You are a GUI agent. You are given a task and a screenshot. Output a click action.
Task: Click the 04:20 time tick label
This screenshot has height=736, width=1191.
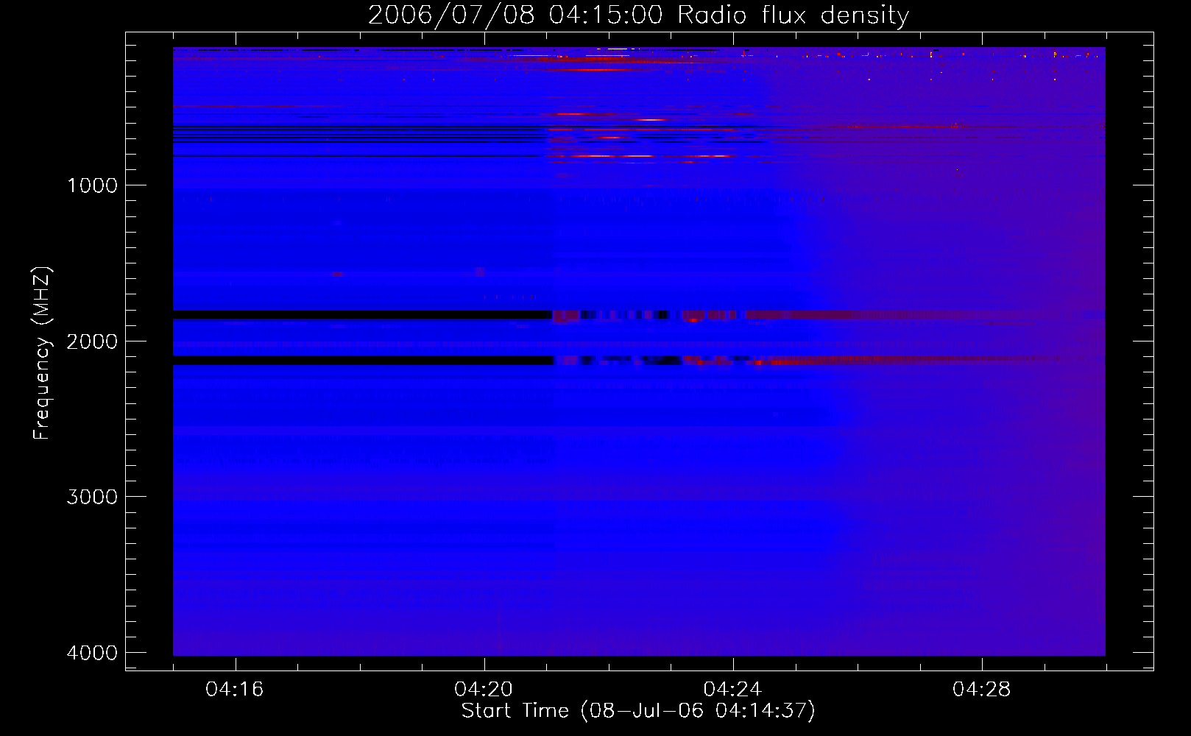(x=484, y=689)
